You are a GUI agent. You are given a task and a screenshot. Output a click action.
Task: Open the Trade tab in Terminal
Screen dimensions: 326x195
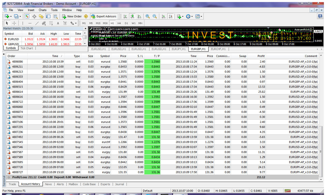pos(12,184)
